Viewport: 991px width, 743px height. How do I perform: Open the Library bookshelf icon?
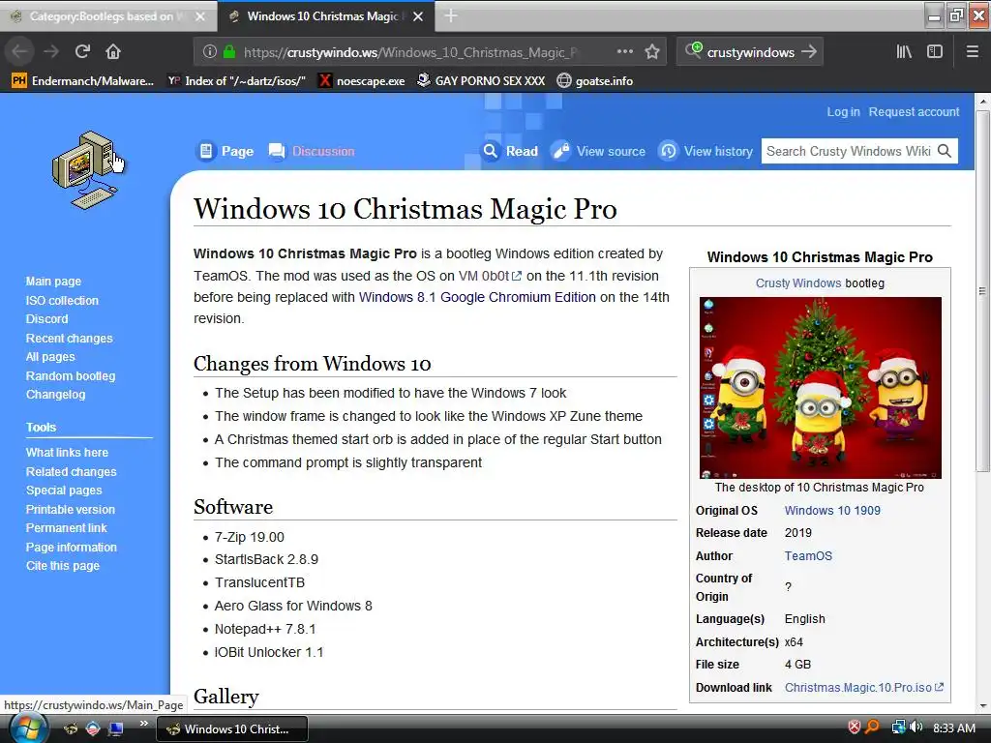[904, 52]
